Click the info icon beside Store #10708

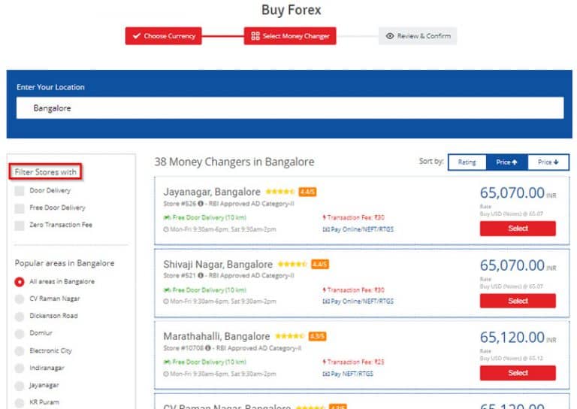pos(208,348)
